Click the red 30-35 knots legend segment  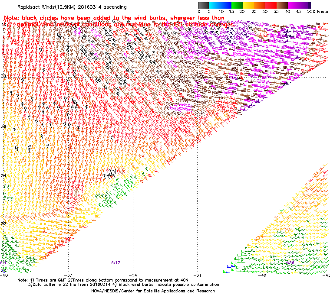tap(271, 5)
